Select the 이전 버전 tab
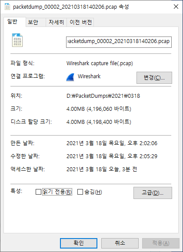 click(80, 22)
